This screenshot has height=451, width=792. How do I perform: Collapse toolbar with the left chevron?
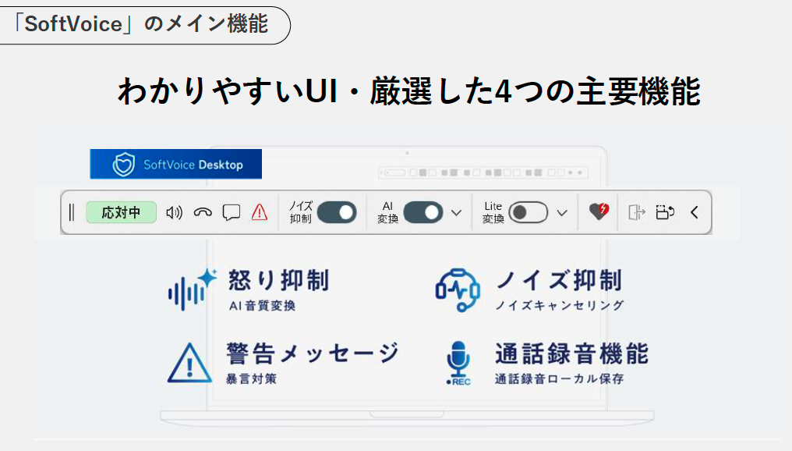[694, 212]
